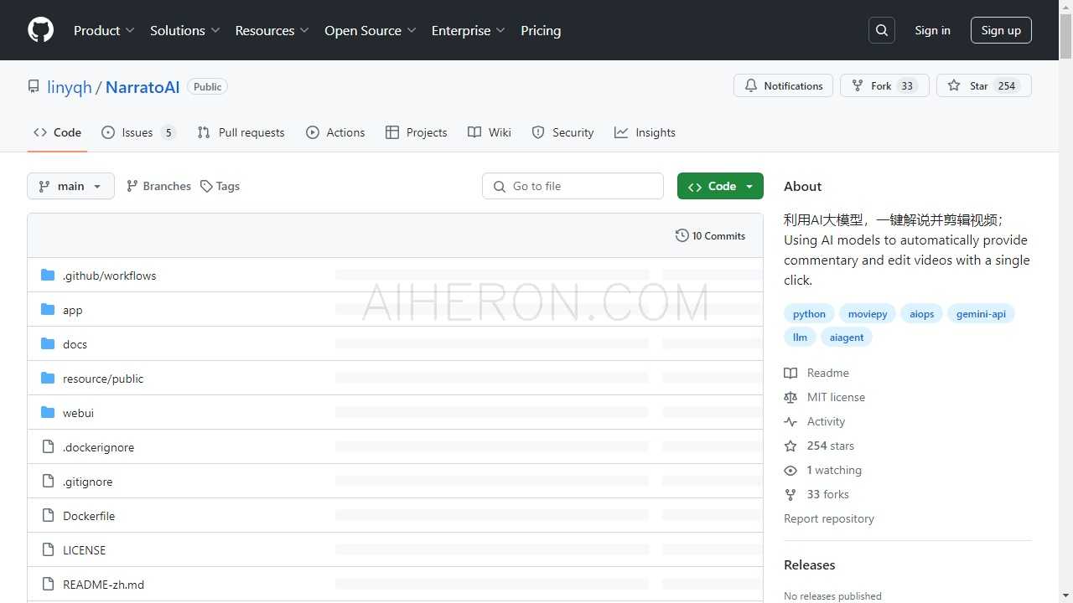Open the Pricing page
This screenshot has width=1073, height=603.
coord(541,30)
